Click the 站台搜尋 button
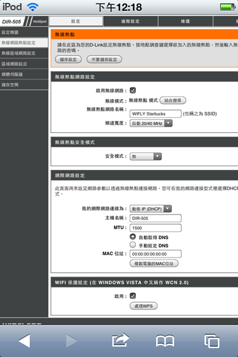 pos(173,100)
